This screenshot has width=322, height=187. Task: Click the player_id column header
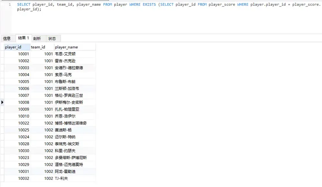point(13,47)
